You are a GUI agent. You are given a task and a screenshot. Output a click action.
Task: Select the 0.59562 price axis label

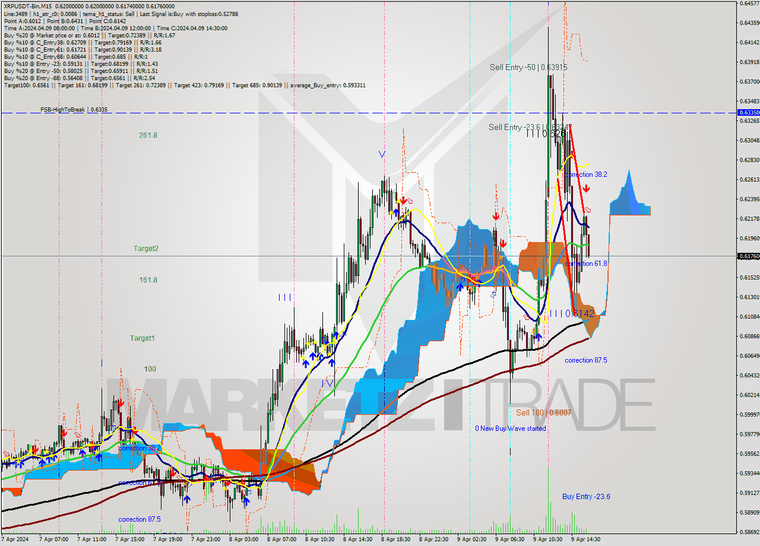pyautogui.click(x=749, y=453)
